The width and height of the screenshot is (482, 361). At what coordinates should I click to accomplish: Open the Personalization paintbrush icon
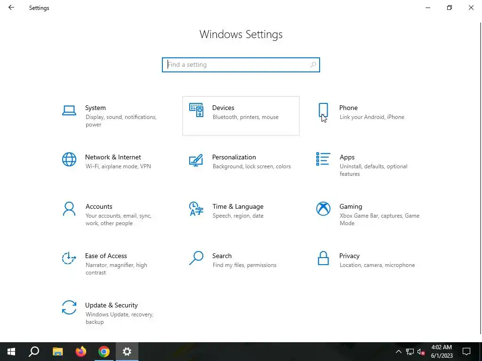click(196, 160)
